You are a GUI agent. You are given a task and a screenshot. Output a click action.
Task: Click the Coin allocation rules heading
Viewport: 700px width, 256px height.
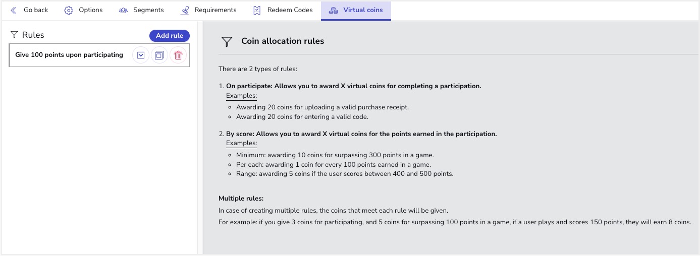[x=283, y=41]
